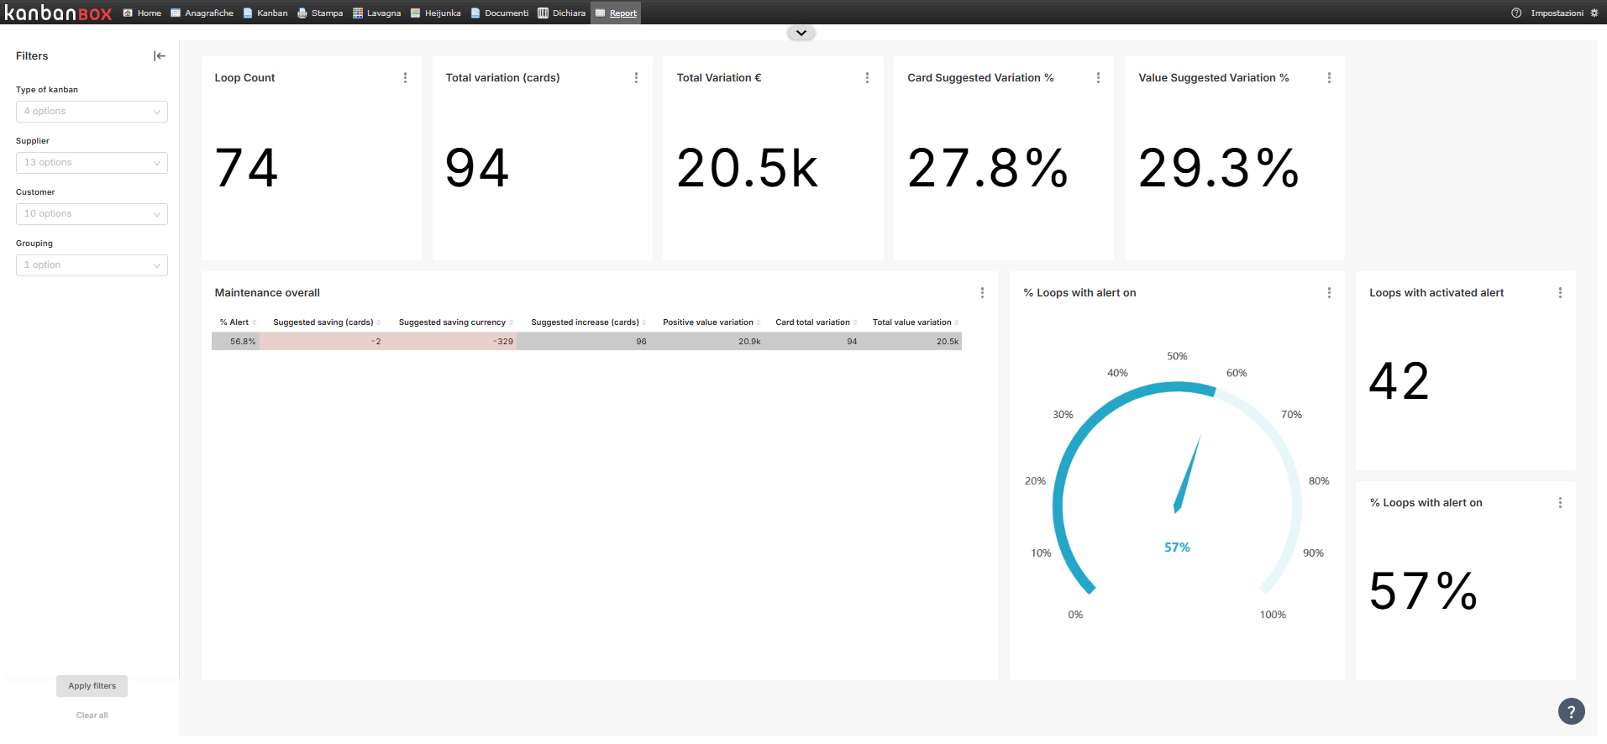Image resolution: width=1607 pixels, height=744 pixels.
Task: Open the gauge chart options menu
Action: pos(1329,293)
